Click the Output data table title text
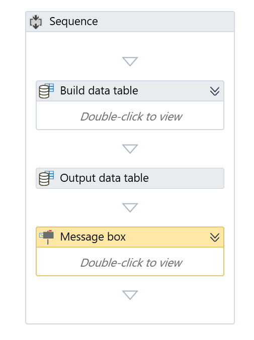The height and width of the screenshot is (340, 254). click(x=105, y=178)
